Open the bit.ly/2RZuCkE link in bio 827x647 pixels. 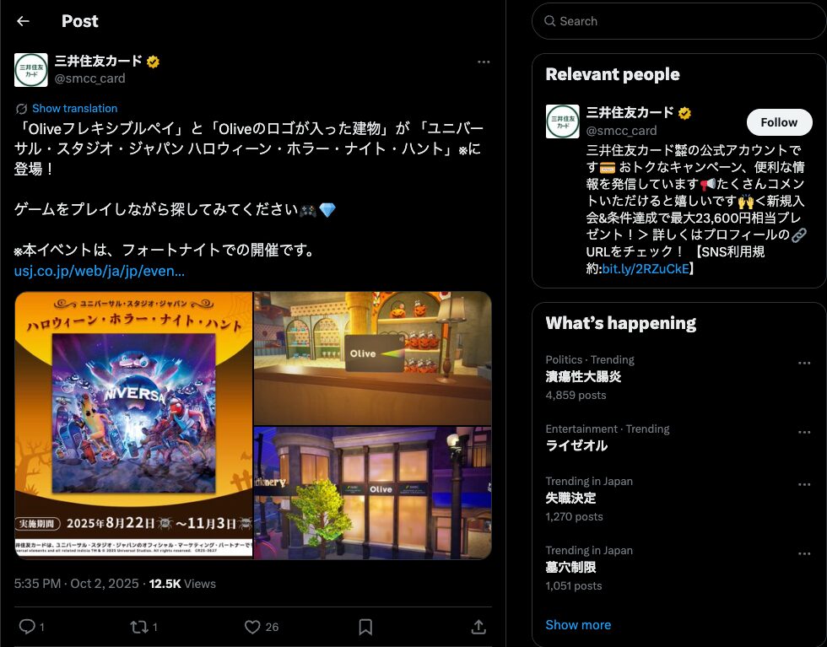(646, 269)
